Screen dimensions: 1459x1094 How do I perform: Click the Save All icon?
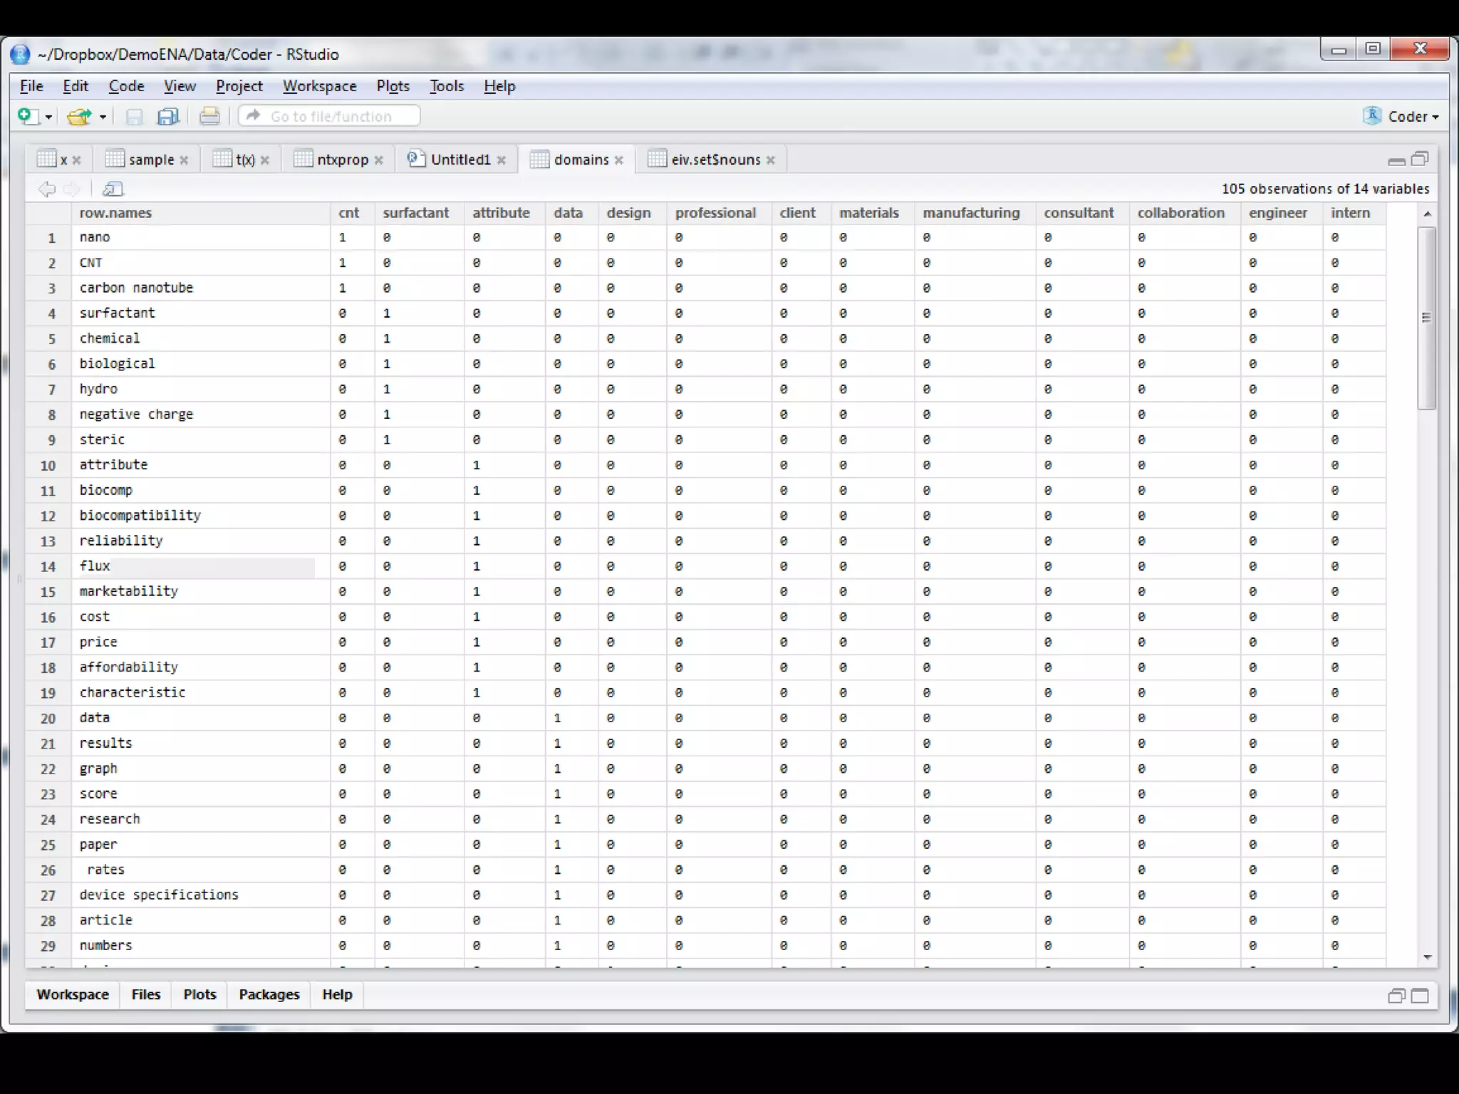[x=168, y=116]
